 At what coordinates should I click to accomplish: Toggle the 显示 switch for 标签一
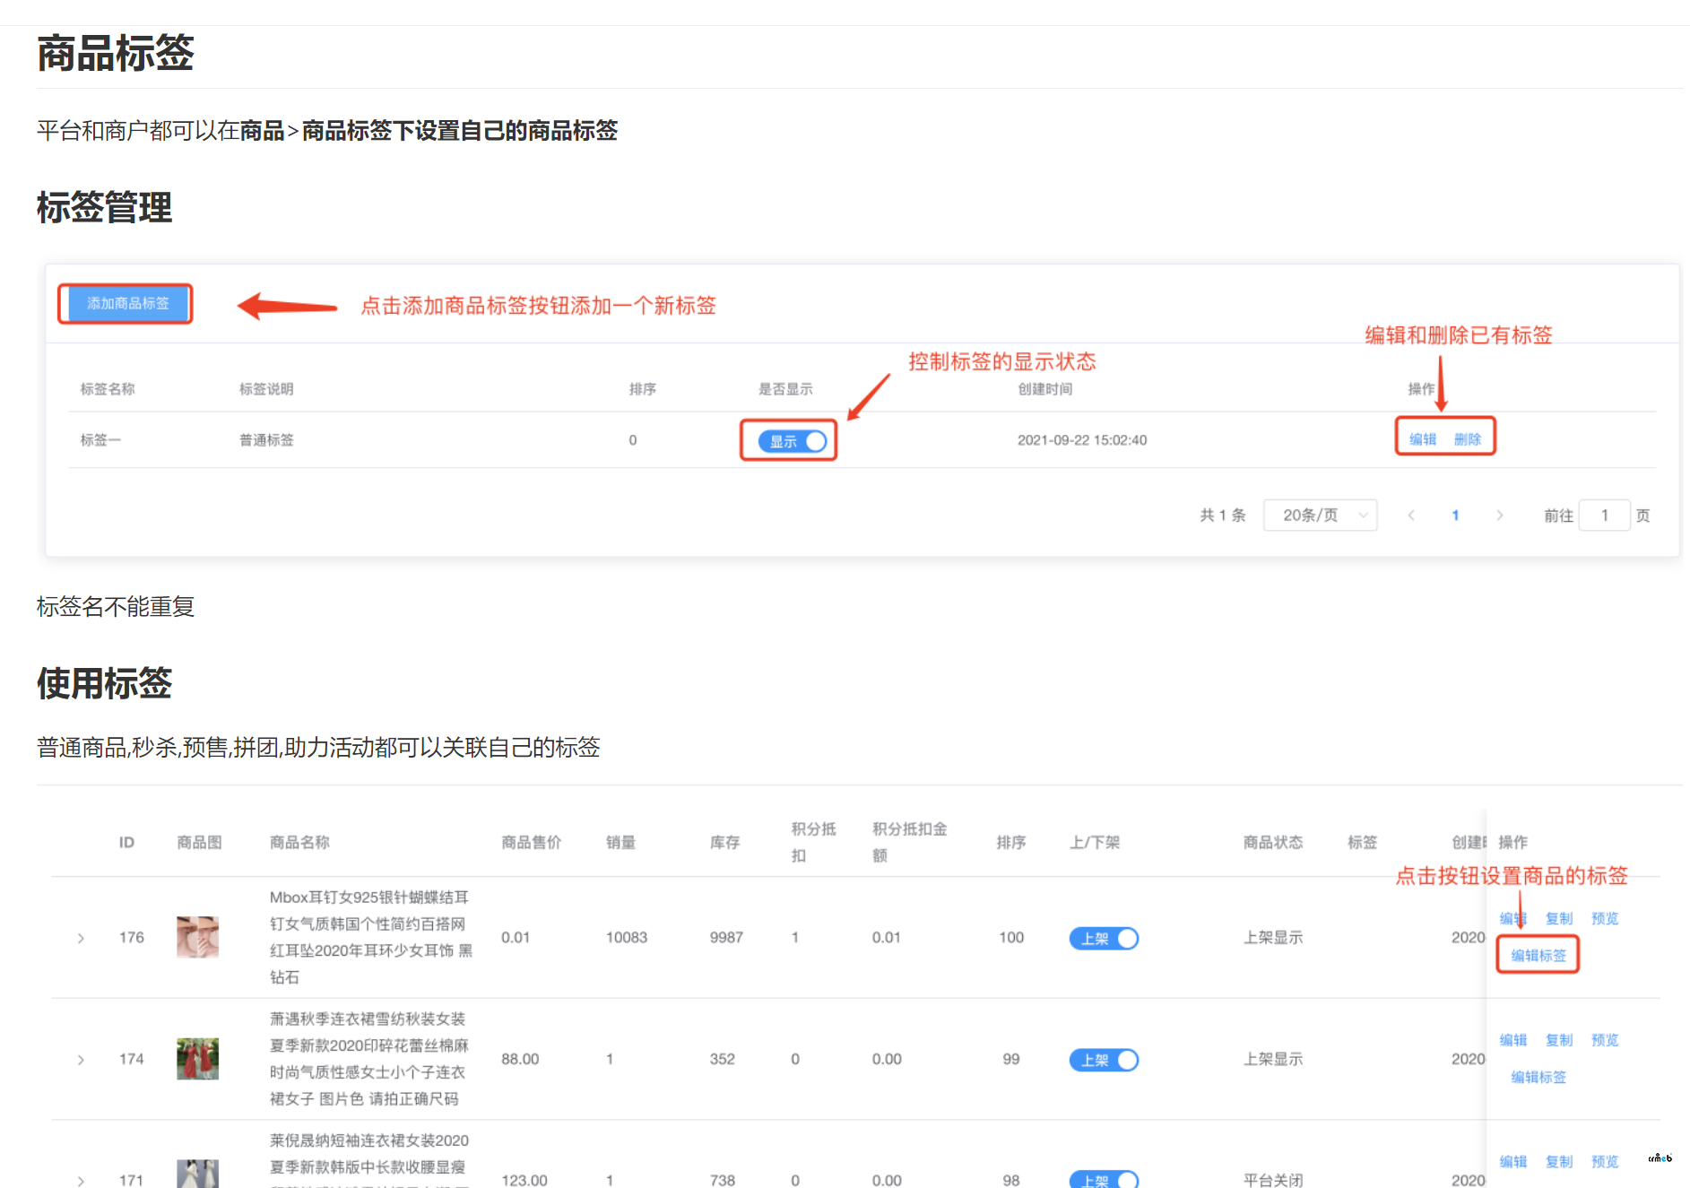coord(793,441)
